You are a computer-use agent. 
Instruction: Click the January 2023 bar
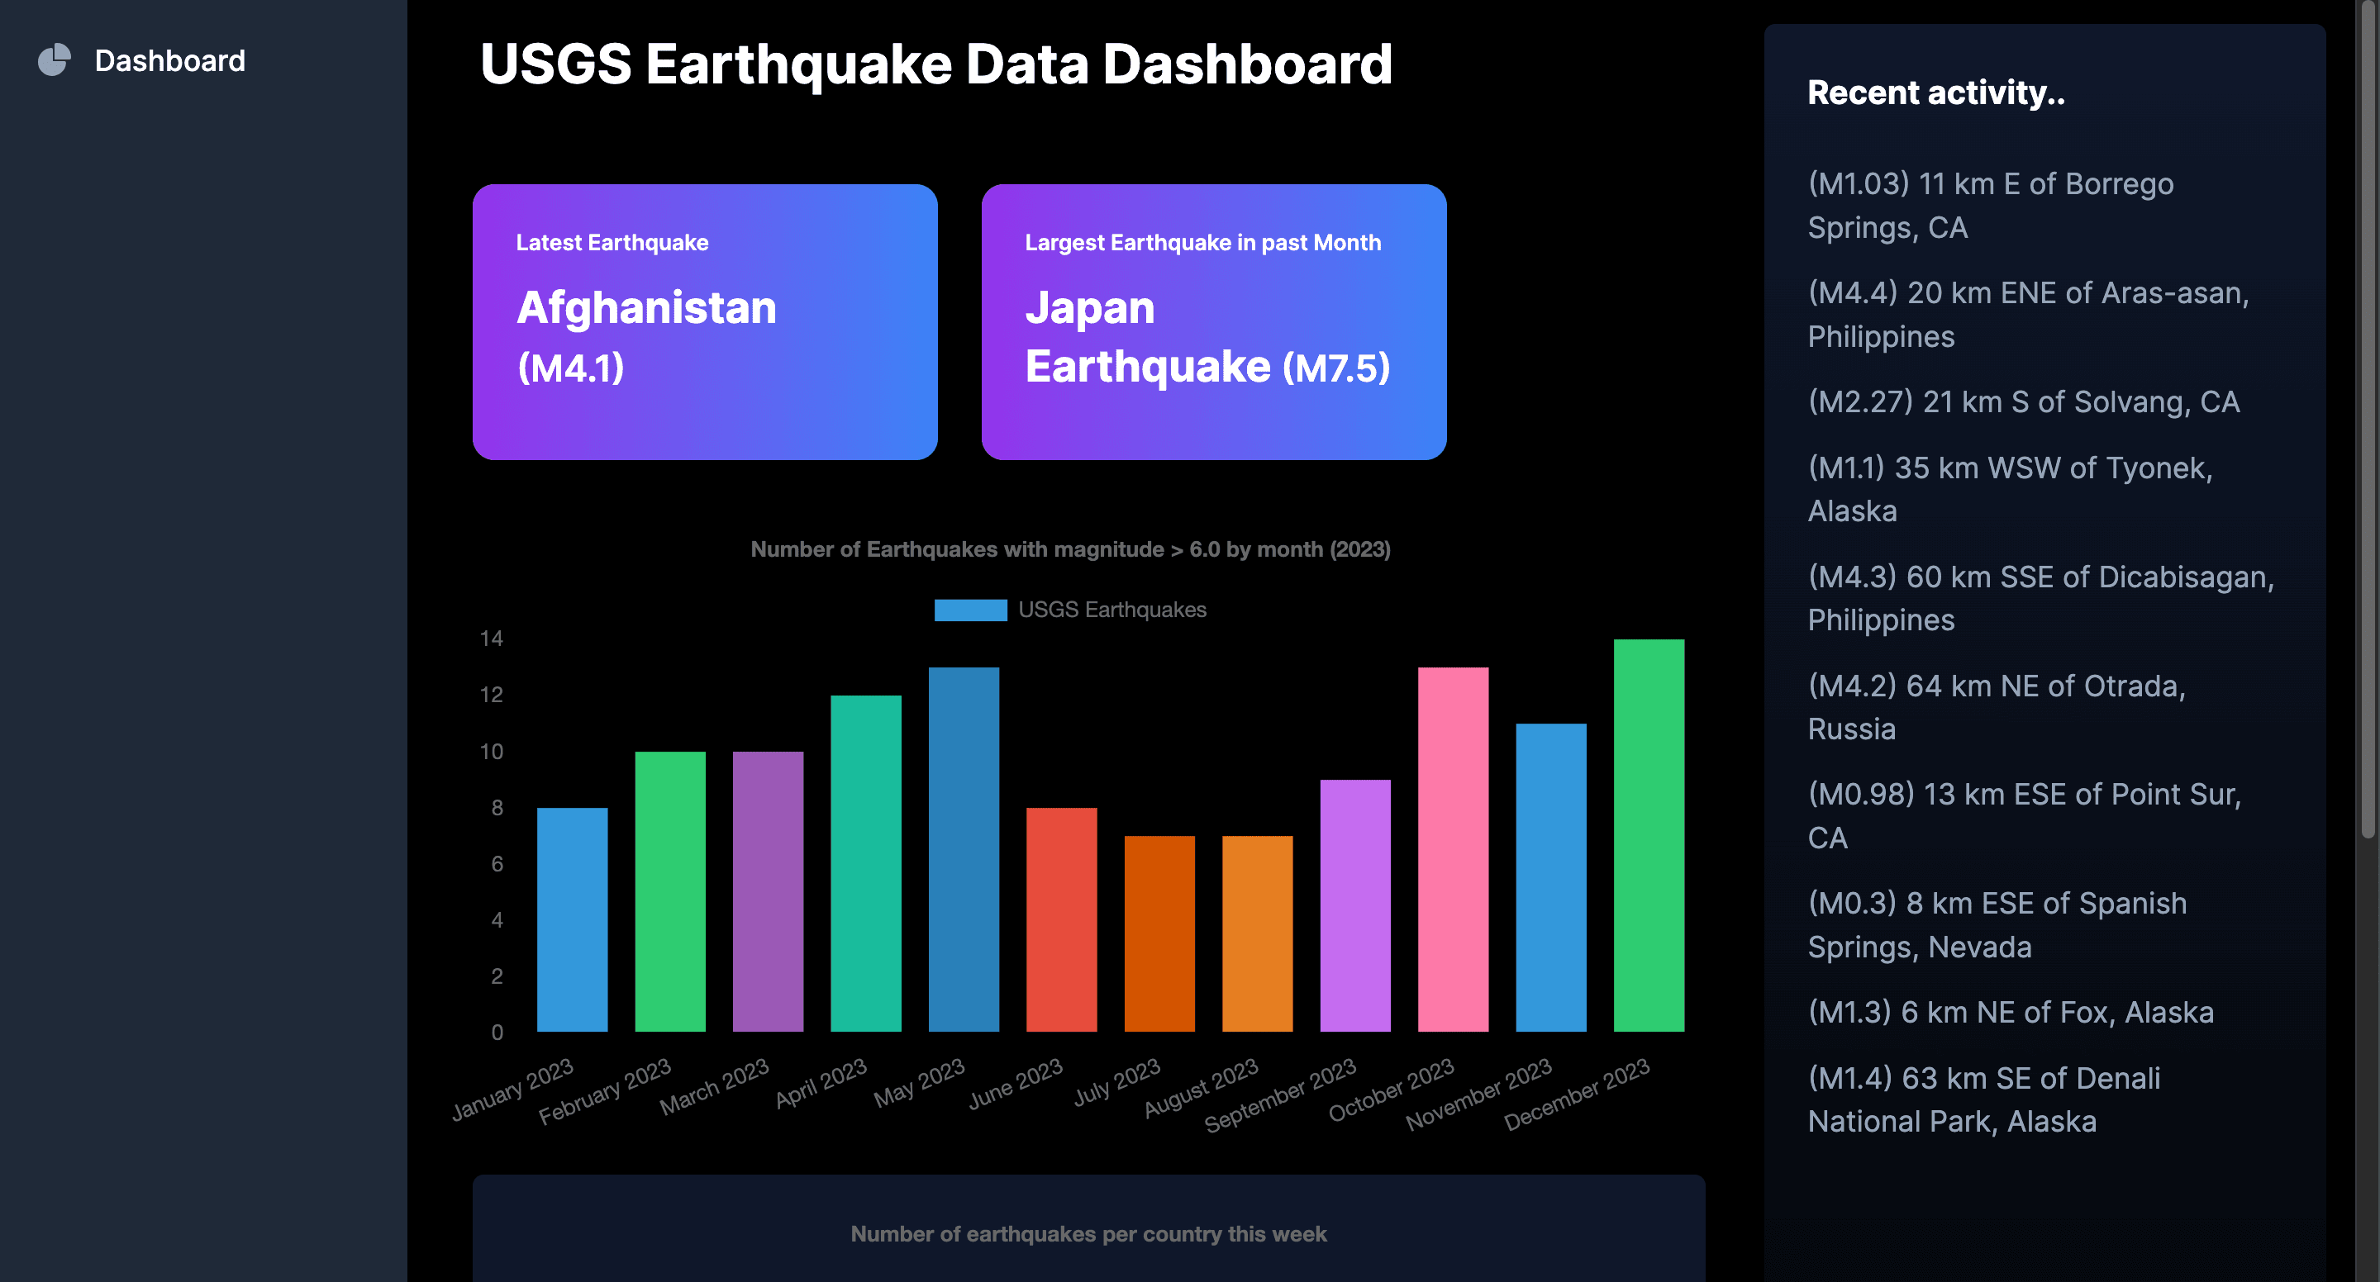(572, 919)
